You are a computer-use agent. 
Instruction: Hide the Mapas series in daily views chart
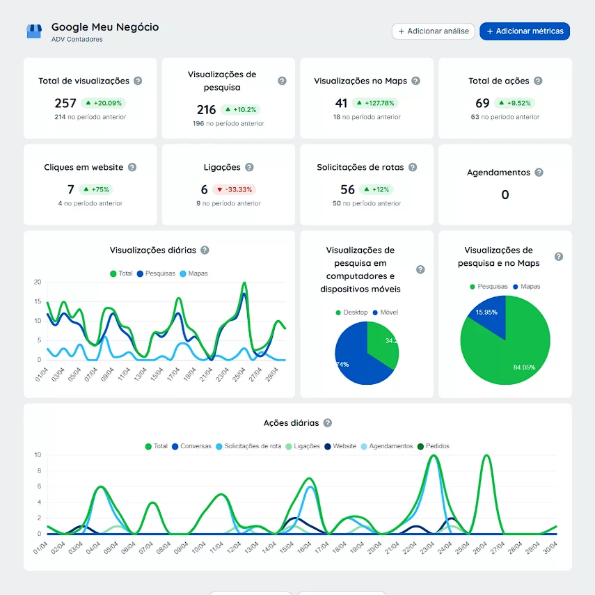193,273
